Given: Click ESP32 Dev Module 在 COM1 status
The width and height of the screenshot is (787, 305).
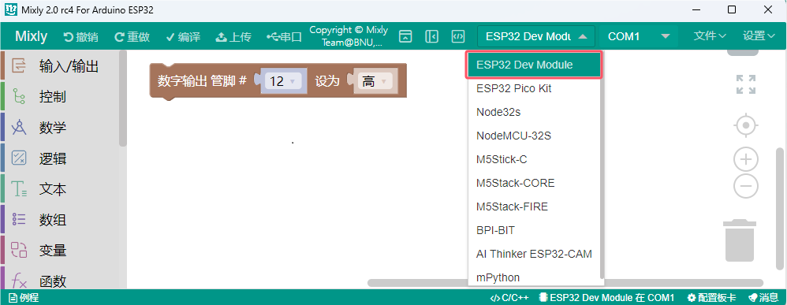Looking at the screenshot, I should (x=607, y=297).
